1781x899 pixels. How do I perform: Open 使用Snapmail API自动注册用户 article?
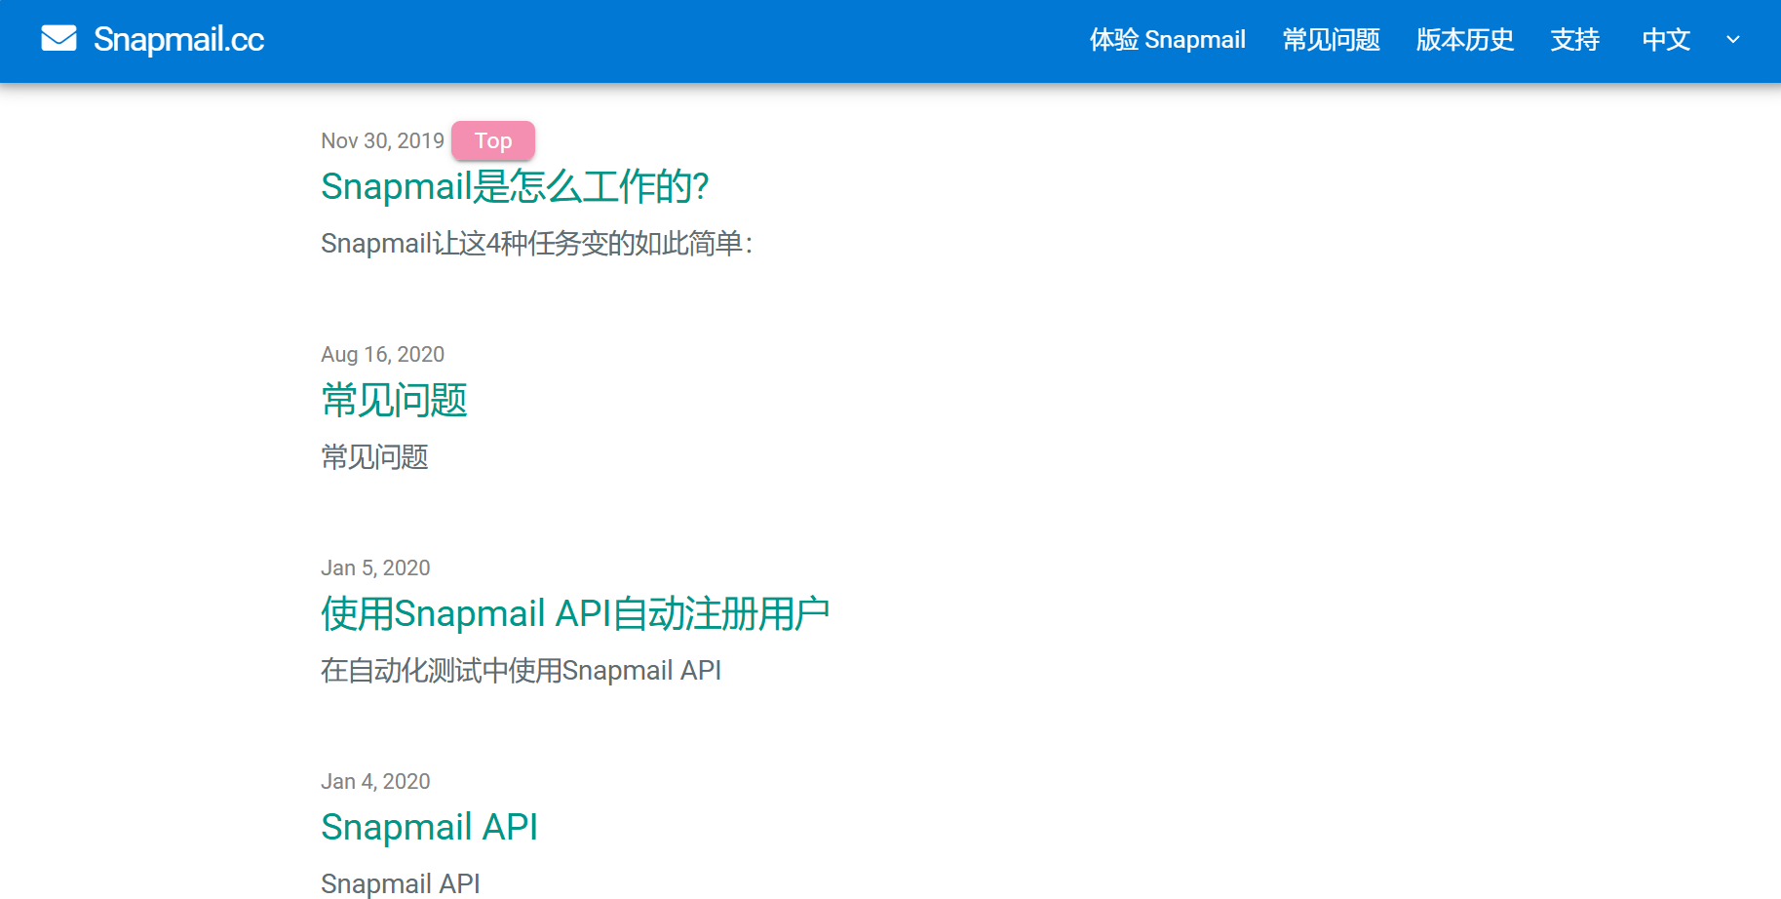click(575, 613)
